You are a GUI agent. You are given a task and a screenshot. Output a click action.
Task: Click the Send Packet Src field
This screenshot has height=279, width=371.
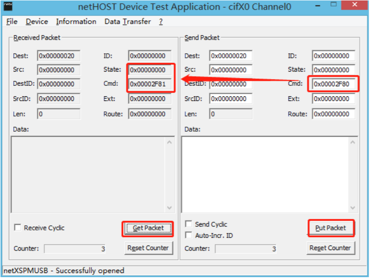230,70
